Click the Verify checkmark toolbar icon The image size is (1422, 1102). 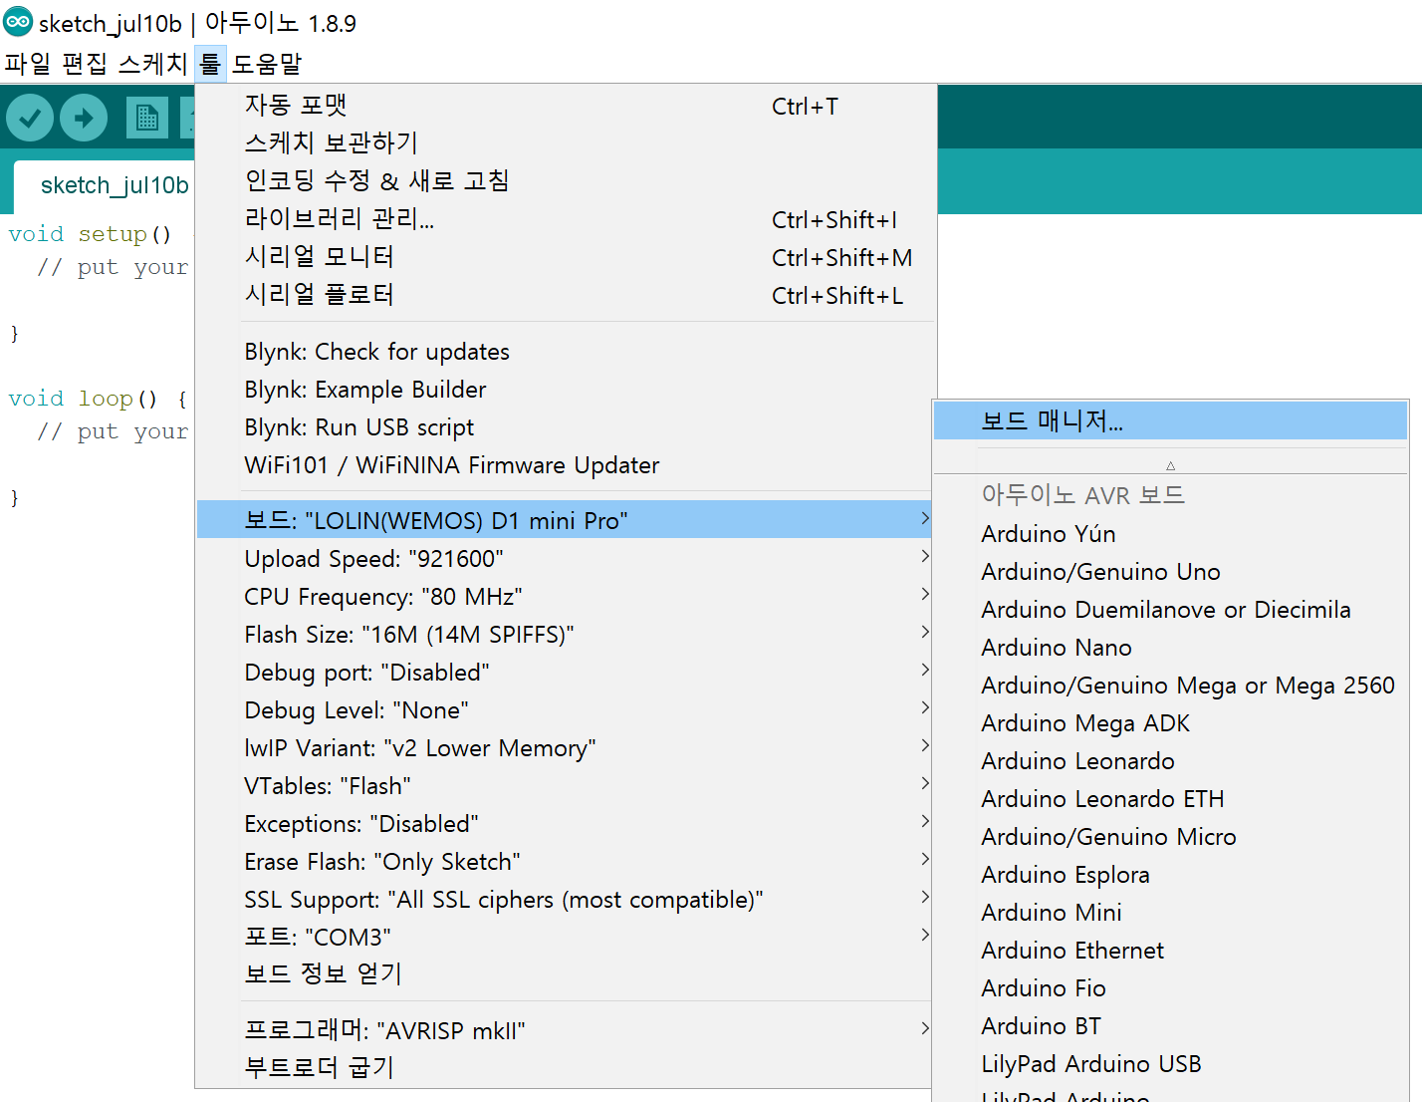coord(30,119)
